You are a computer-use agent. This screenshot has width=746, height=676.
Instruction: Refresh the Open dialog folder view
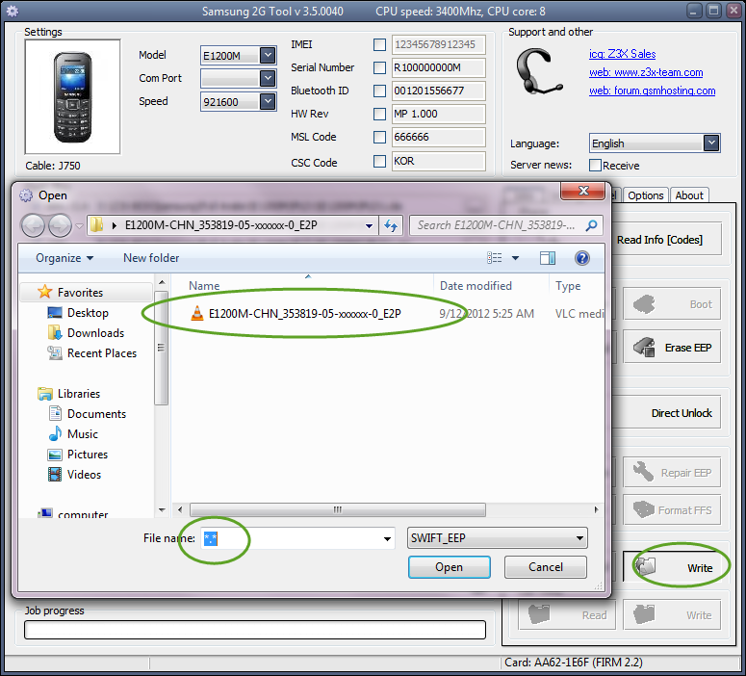[391, 225]
